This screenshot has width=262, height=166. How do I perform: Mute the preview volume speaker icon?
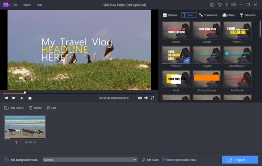[146, 98]
